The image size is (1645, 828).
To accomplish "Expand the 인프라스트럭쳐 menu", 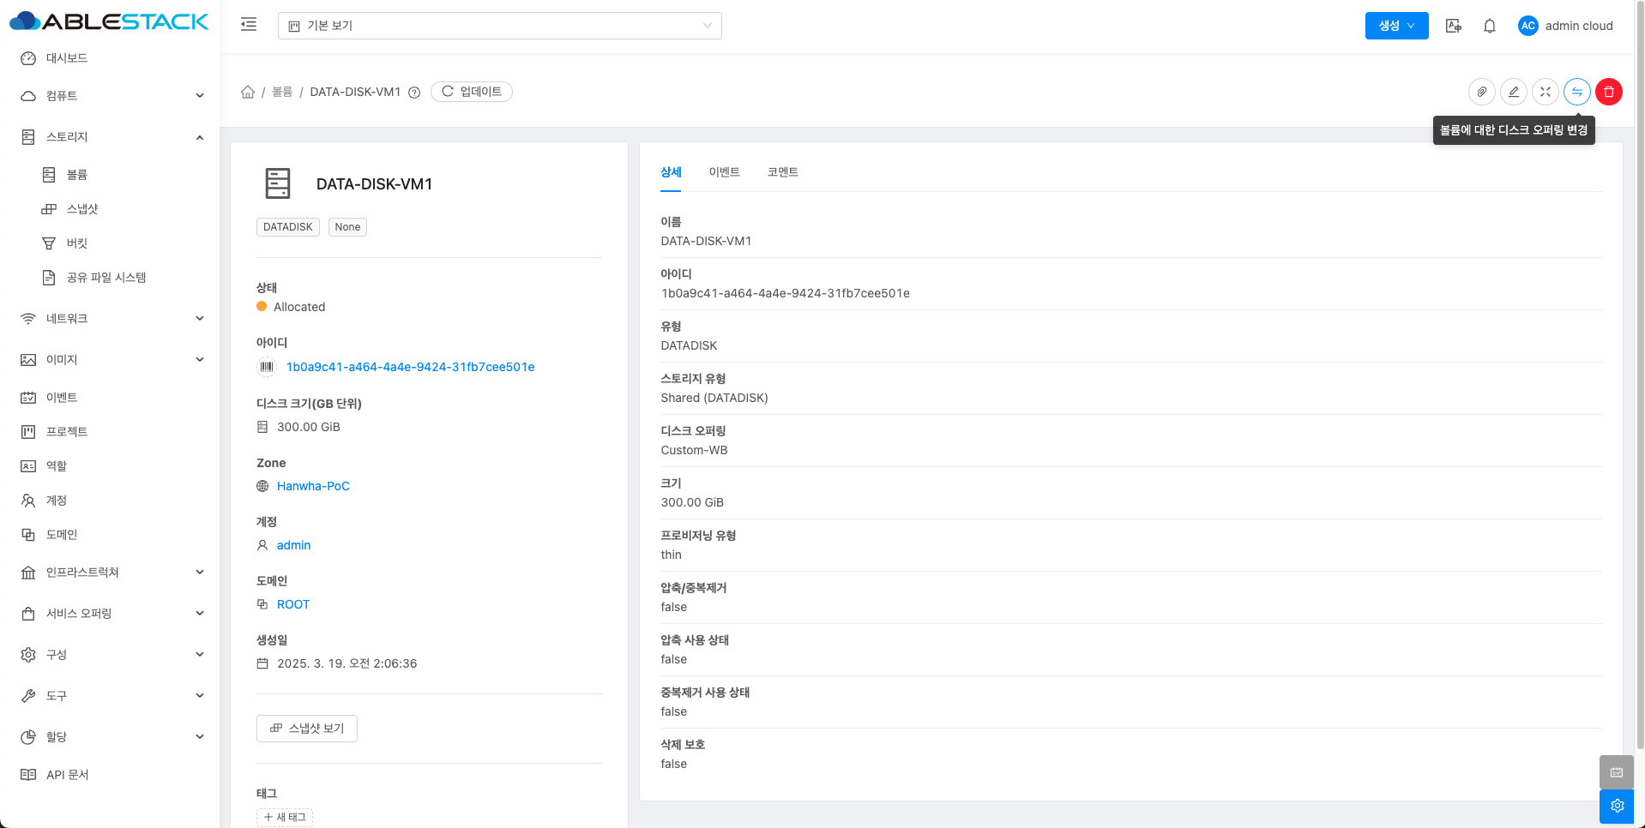I will (111, 573).
